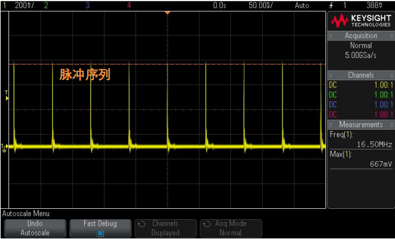Click the orange trigger time reference marker
This screenshot has width=395, height=239.
pyautogui.click(x=168, y=13)
